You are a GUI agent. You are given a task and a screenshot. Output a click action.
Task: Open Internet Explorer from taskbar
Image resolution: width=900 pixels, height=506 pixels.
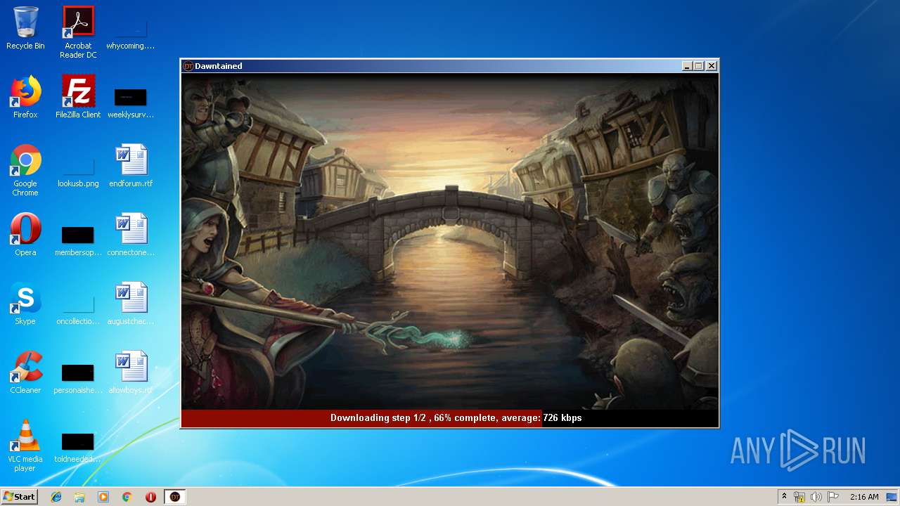click(x=56, y=497)
